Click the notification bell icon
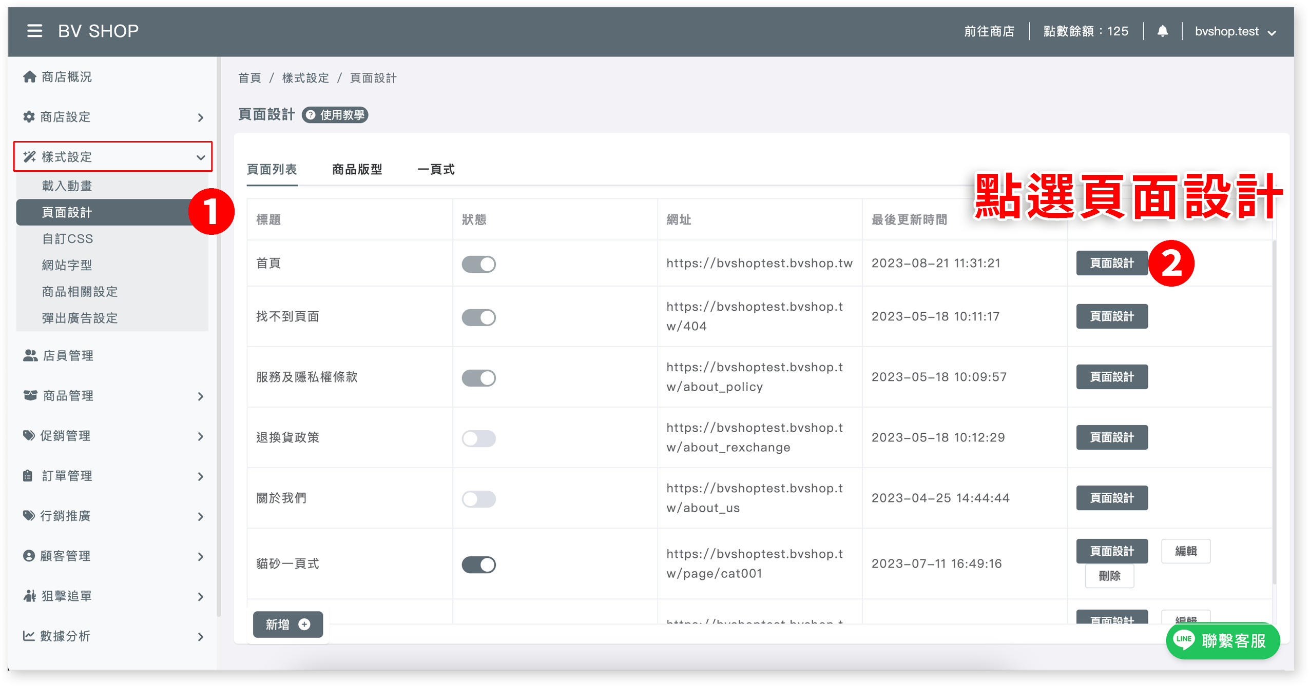This screenshot has height=686, width=1309. tap(1162, 31)
